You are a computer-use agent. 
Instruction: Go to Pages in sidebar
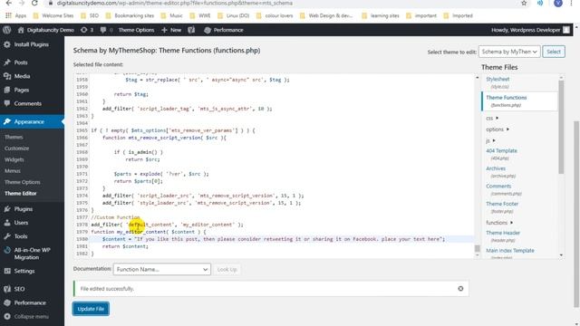pyautogui.click(x=22, y=90)
